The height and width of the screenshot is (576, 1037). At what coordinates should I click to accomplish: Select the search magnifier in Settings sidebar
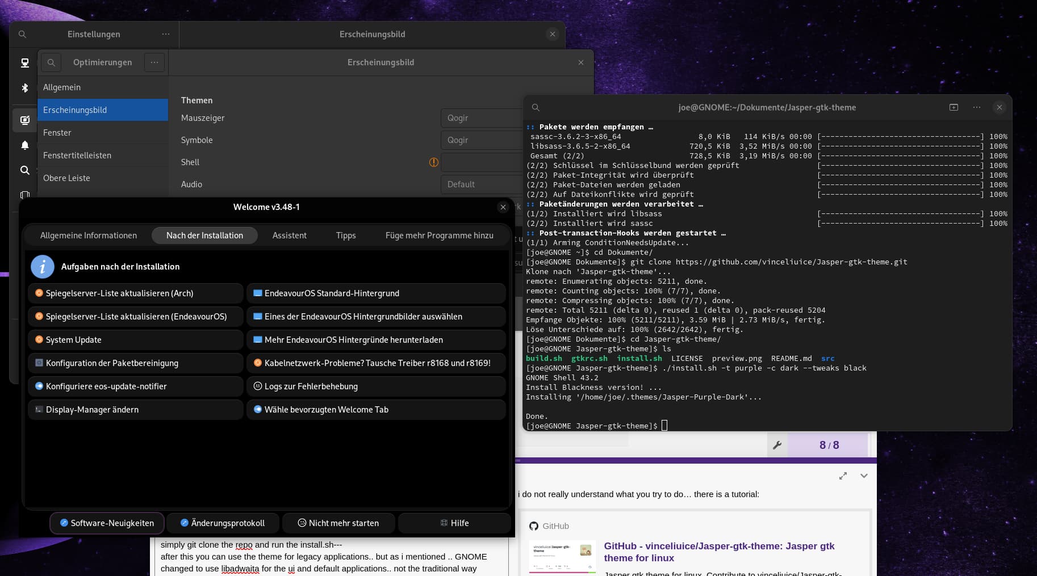(24, 170)
